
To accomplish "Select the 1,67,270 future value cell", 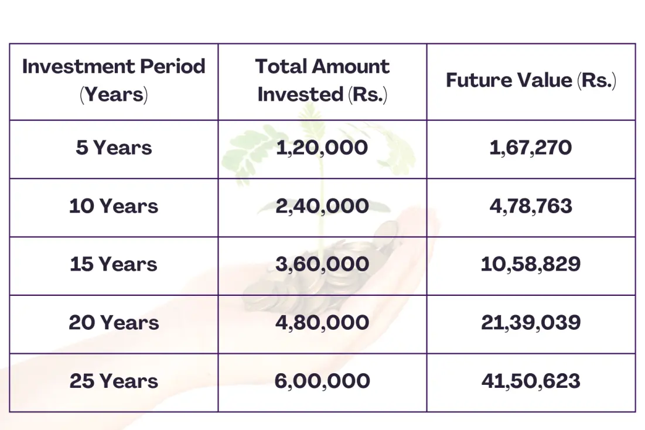I will tap(531, 148).
